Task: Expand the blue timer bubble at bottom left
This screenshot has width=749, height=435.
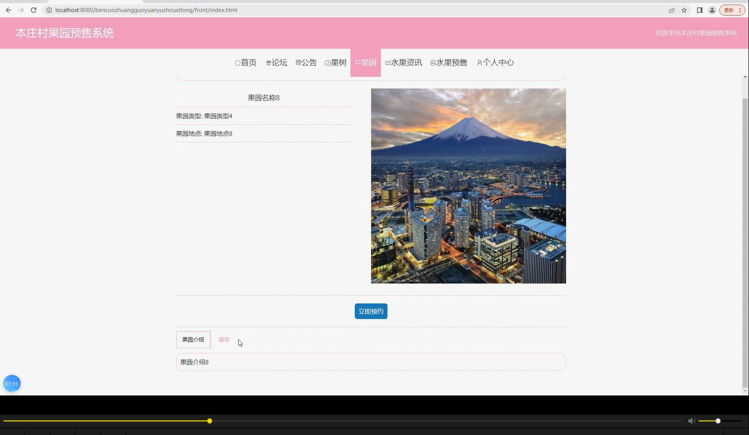Action: [11, 383]
